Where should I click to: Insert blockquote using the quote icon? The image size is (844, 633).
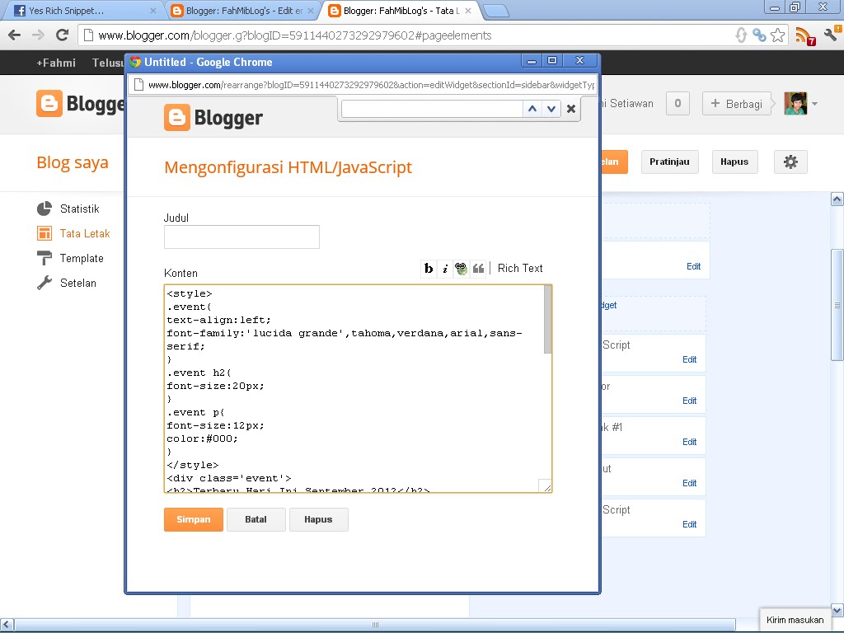tap(478, 268)
